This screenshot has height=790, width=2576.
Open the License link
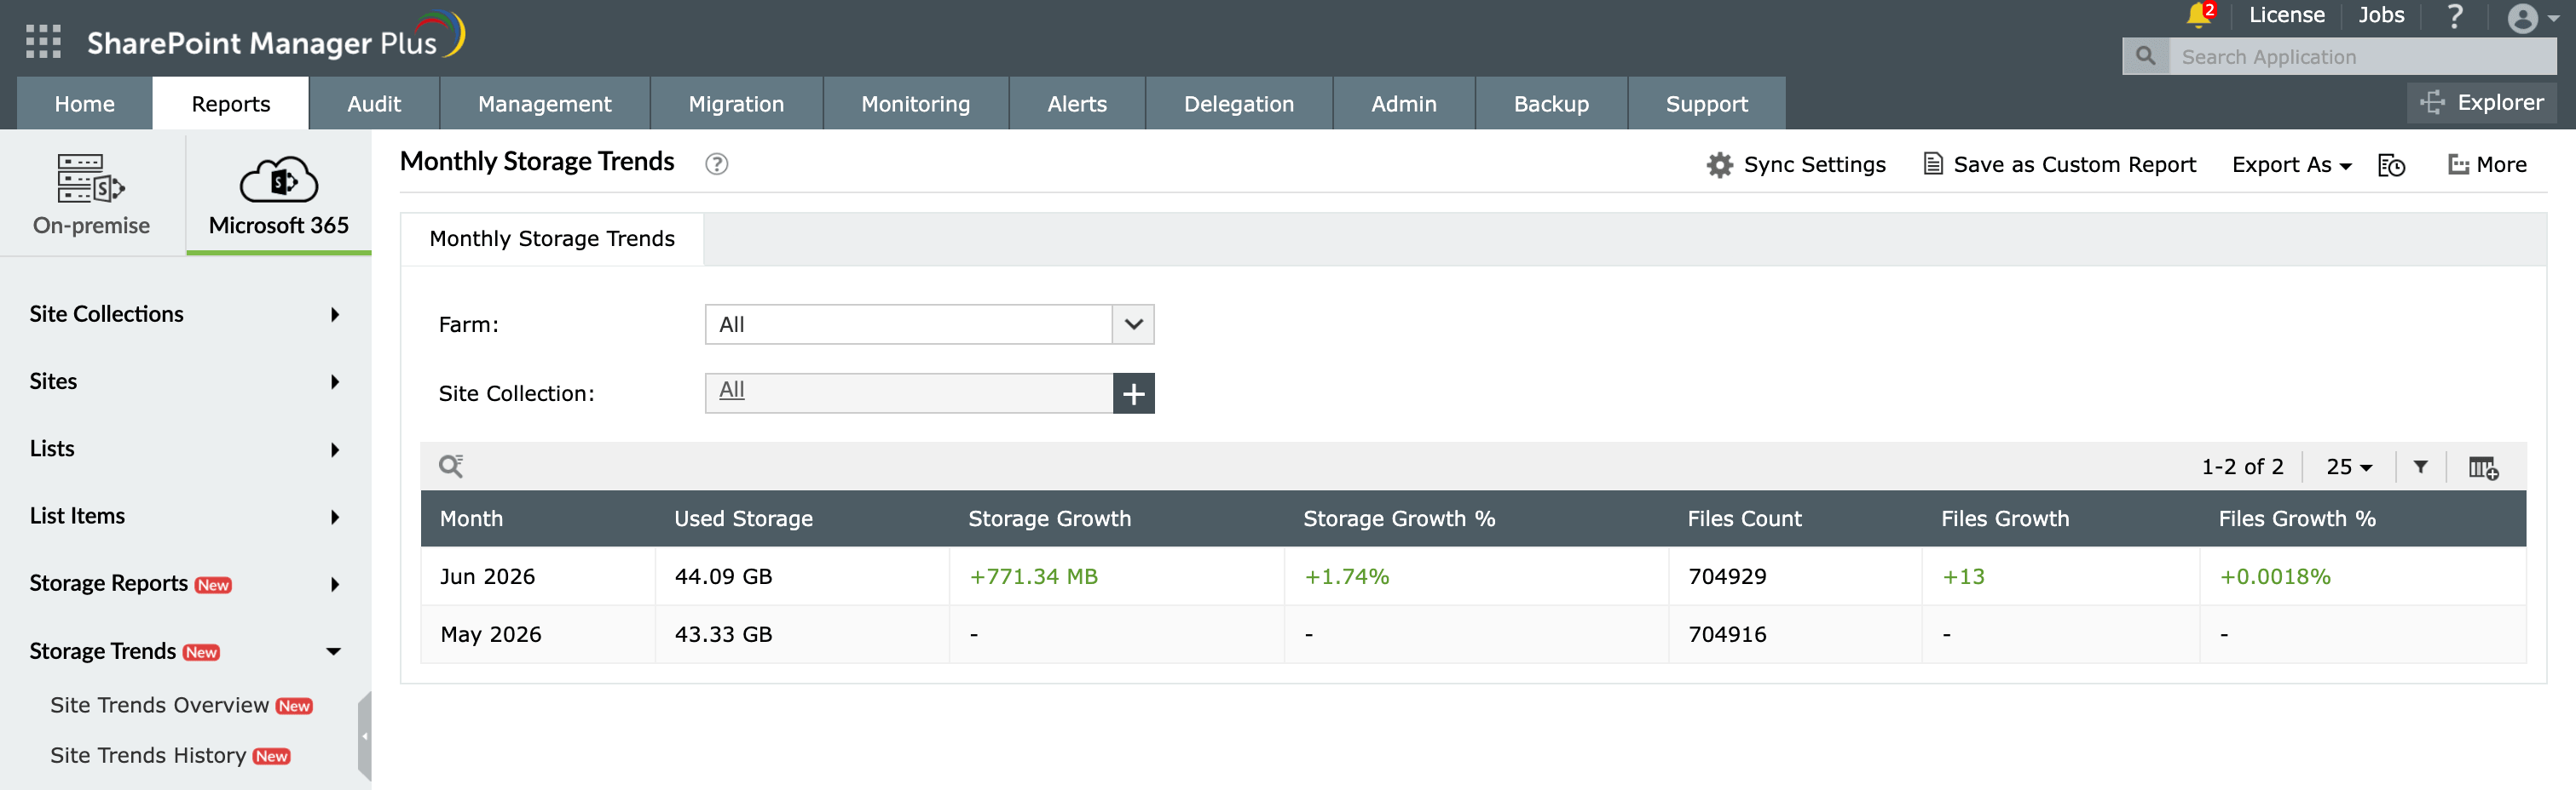[2286, 15]
